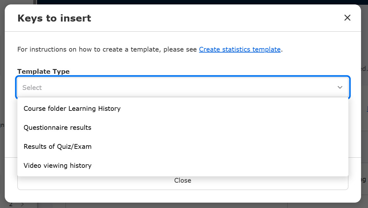Open the Create statistics template link
This screenshot has width=368, height=208.
240,49
